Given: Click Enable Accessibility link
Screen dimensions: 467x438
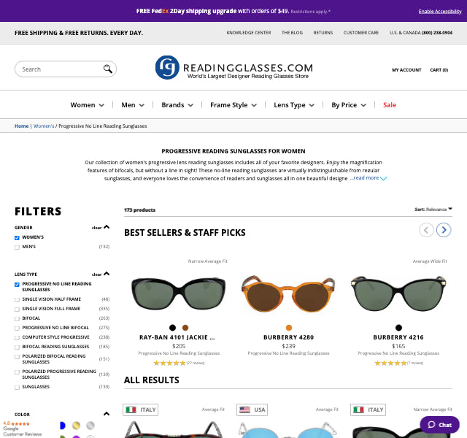Looking at the screenshot, I should pos(440,12).
